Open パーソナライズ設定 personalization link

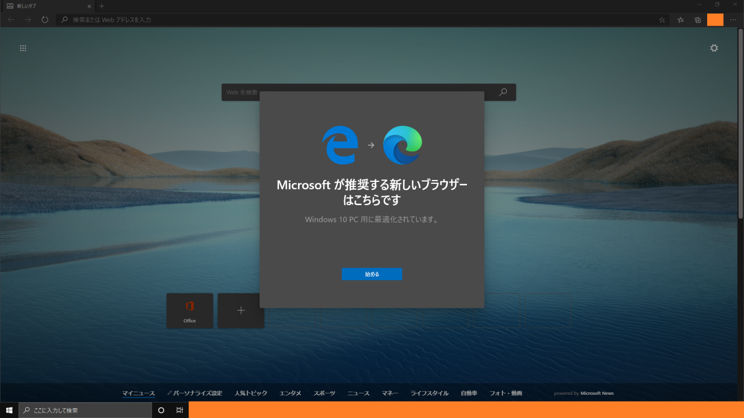pyautogui.click(x=194, y=393)
